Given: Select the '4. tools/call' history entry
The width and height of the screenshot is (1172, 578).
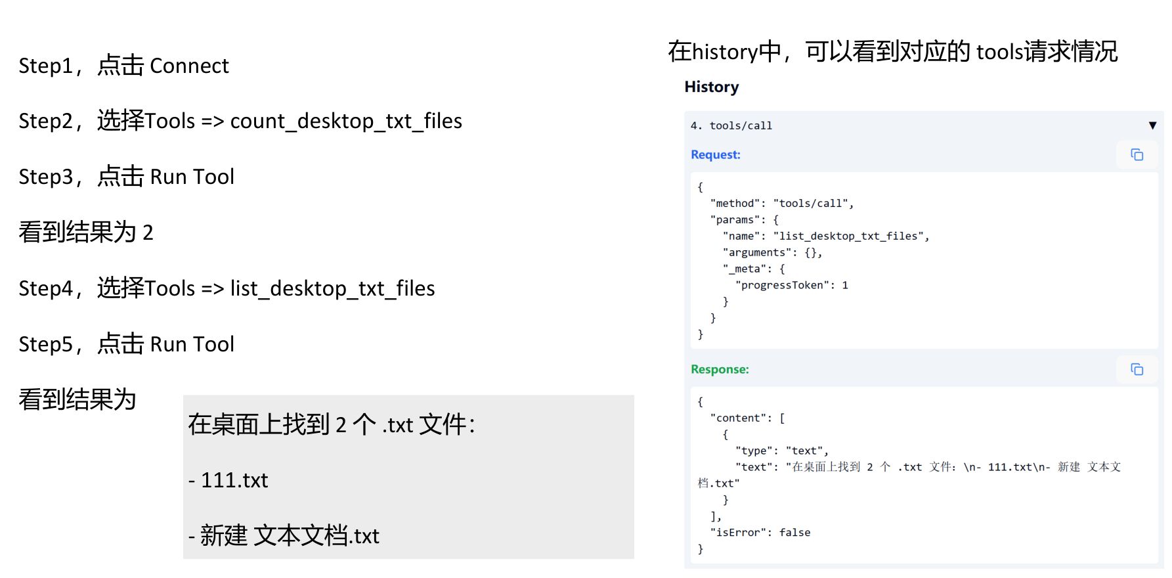Looking at the screenshot, I should click(x=923, y=125).
